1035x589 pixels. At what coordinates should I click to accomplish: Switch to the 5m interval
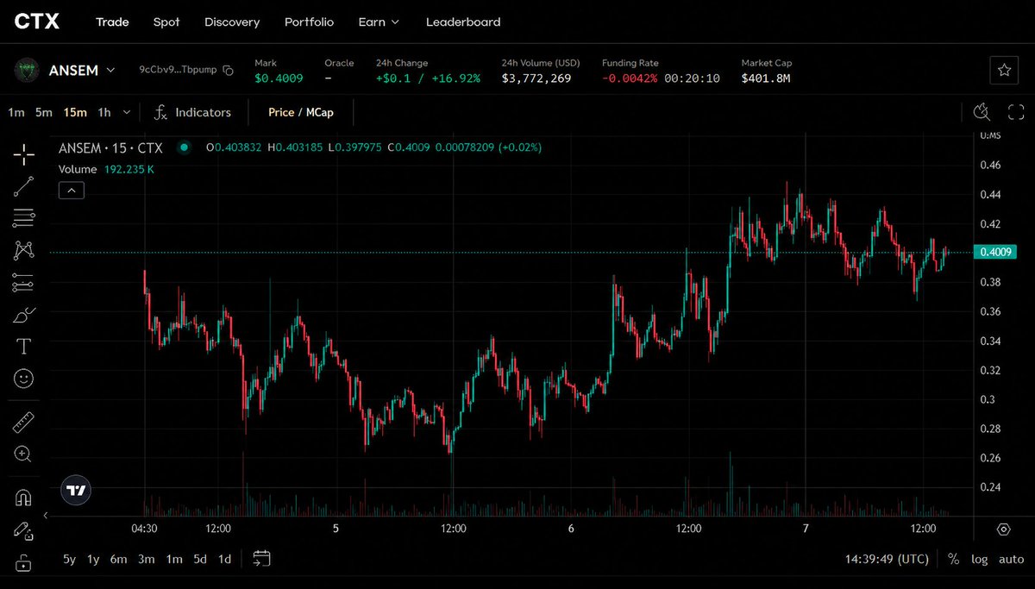coord(44,112)
